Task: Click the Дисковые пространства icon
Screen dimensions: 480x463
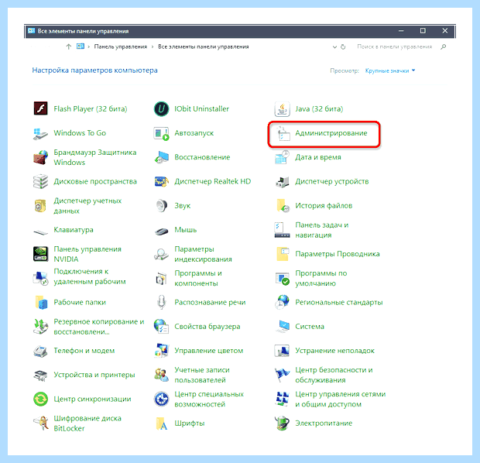Action: pos(41,182)
